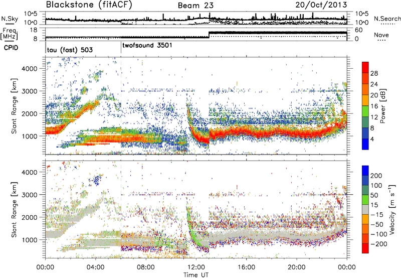Click the '-200' velocity colorbar tick
Image resolution: width=401 pixels, height=278 pixels.
(378, 244)
